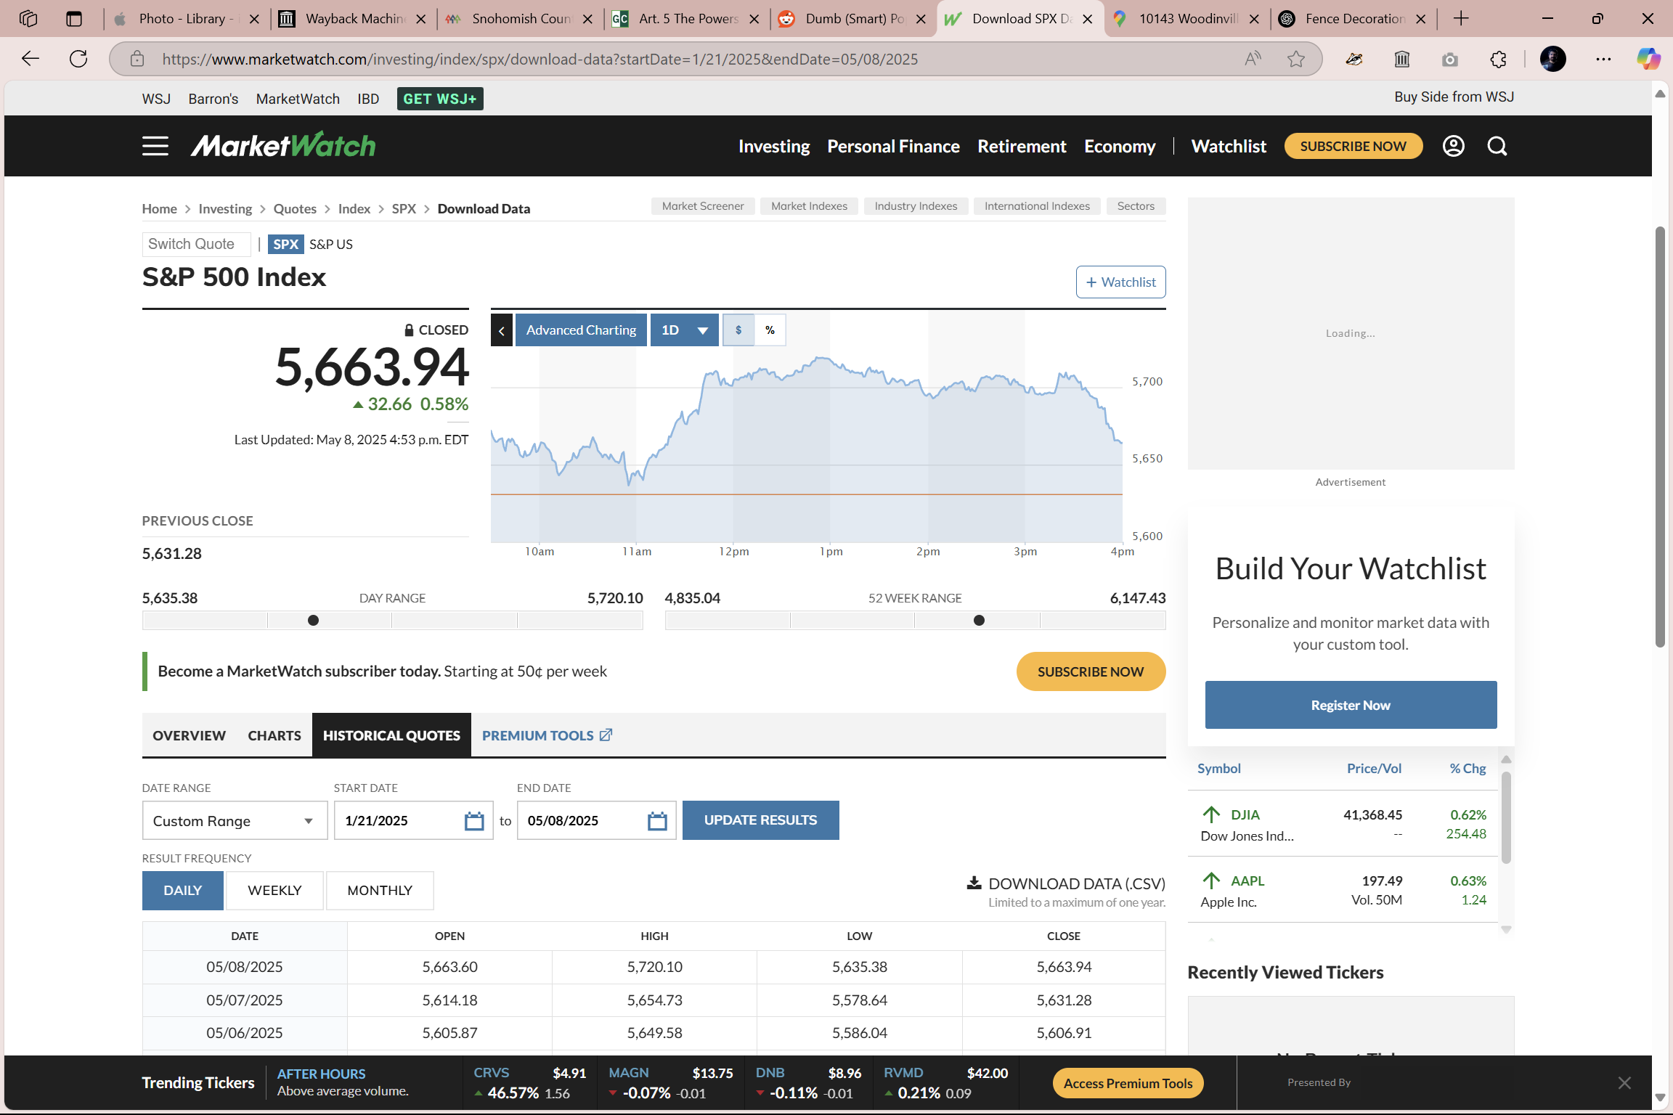Click Advanced Charting button
Viewport: 1673px width, 1115px height.
(x=581, y=330)
